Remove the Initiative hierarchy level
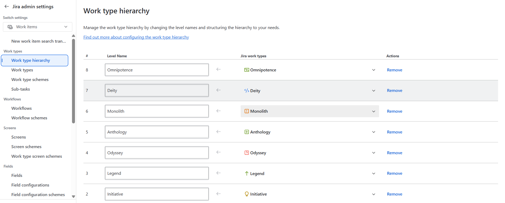Viewport: 505px width, 203px height. [395, 194]
